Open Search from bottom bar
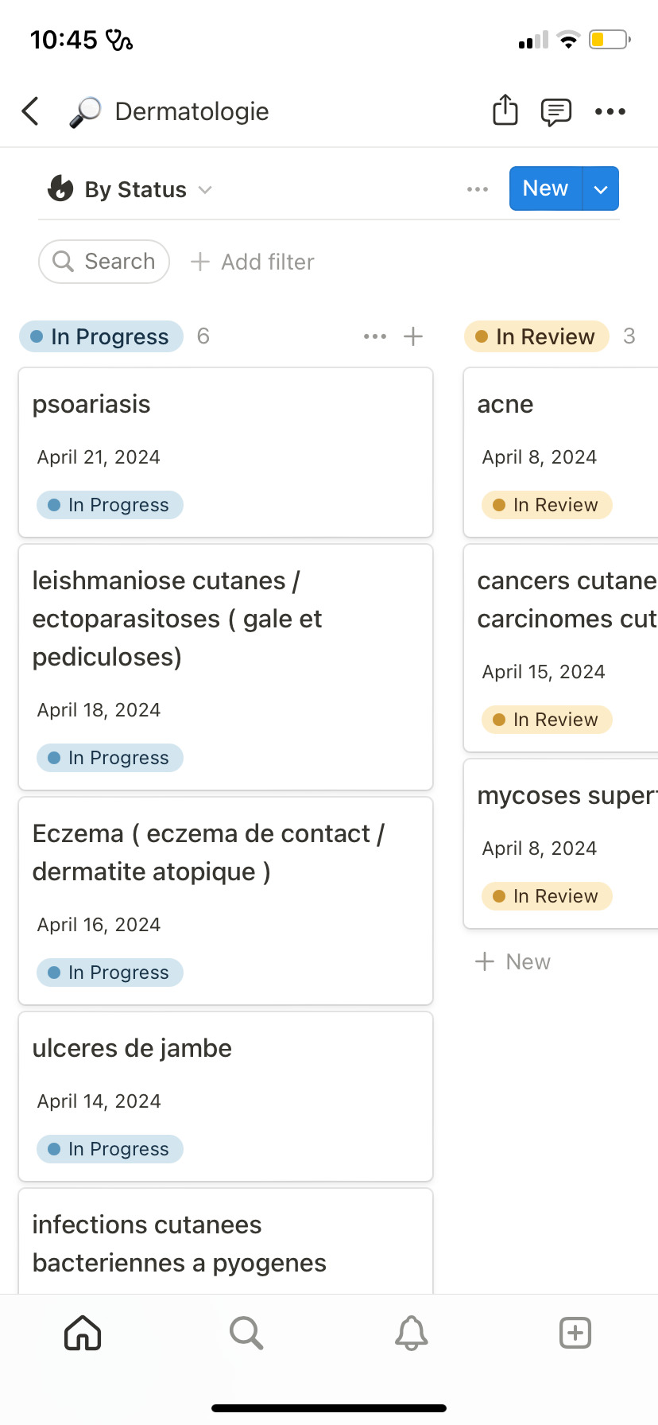658x1425 pixels. 246,1333
